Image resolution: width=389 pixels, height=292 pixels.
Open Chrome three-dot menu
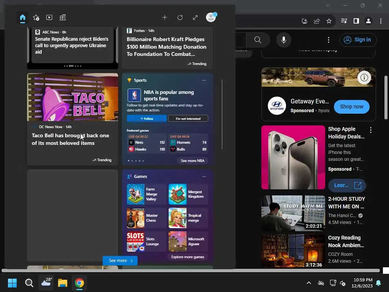pyautogui.click(x=381, y=21)
